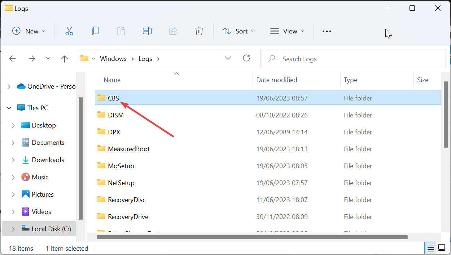Viewport: 451px width, 255px height.
Task: Delete the selected folder
Action: click(199, 31)
